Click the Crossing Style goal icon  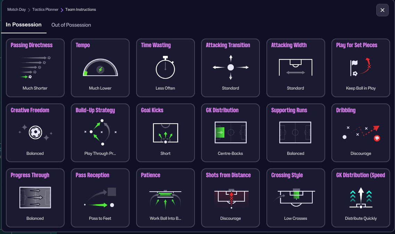point(296,197)
